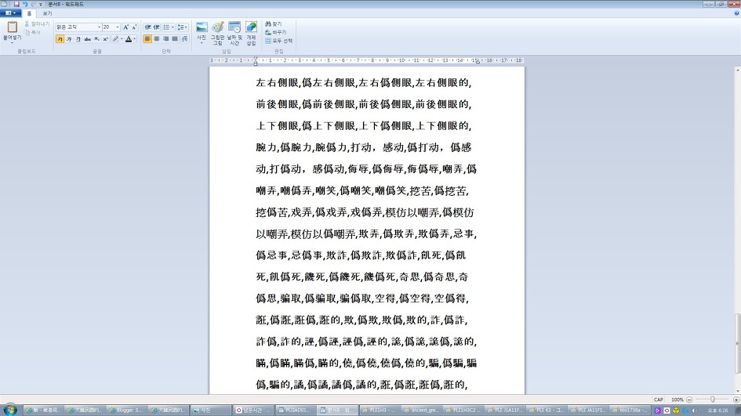741x416 pixels.
Task: Click the grow font size icon
Action: point(125,27)
